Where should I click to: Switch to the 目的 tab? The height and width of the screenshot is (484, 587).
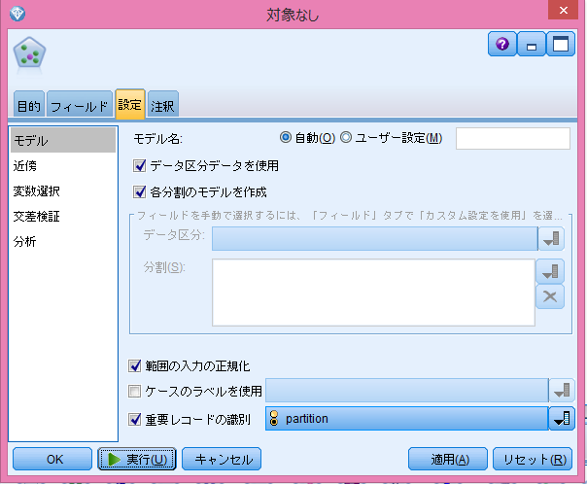29,106
